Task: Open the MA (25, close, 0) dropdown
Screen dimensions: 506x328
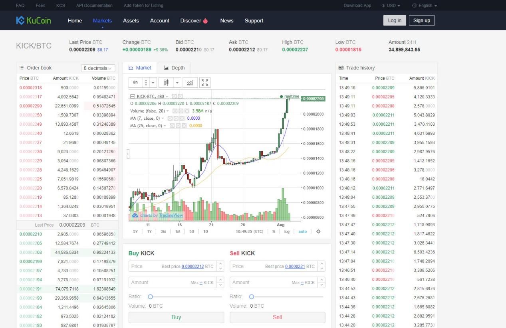Action: [x=165, y=126]
